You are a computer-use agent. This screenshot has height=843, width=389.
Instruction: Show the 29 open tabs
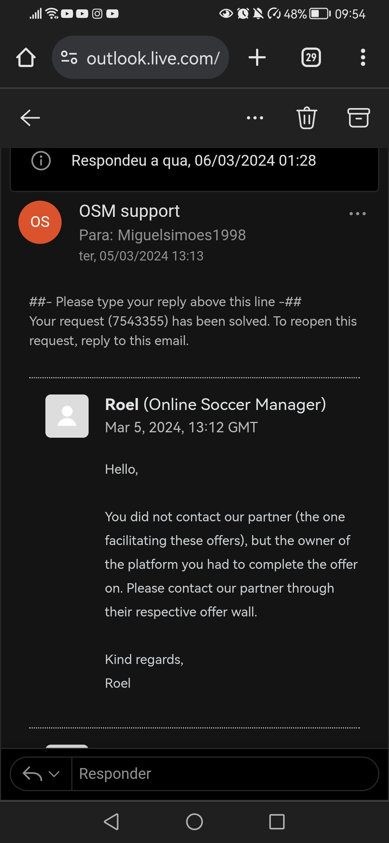click(x=311, y=58)
